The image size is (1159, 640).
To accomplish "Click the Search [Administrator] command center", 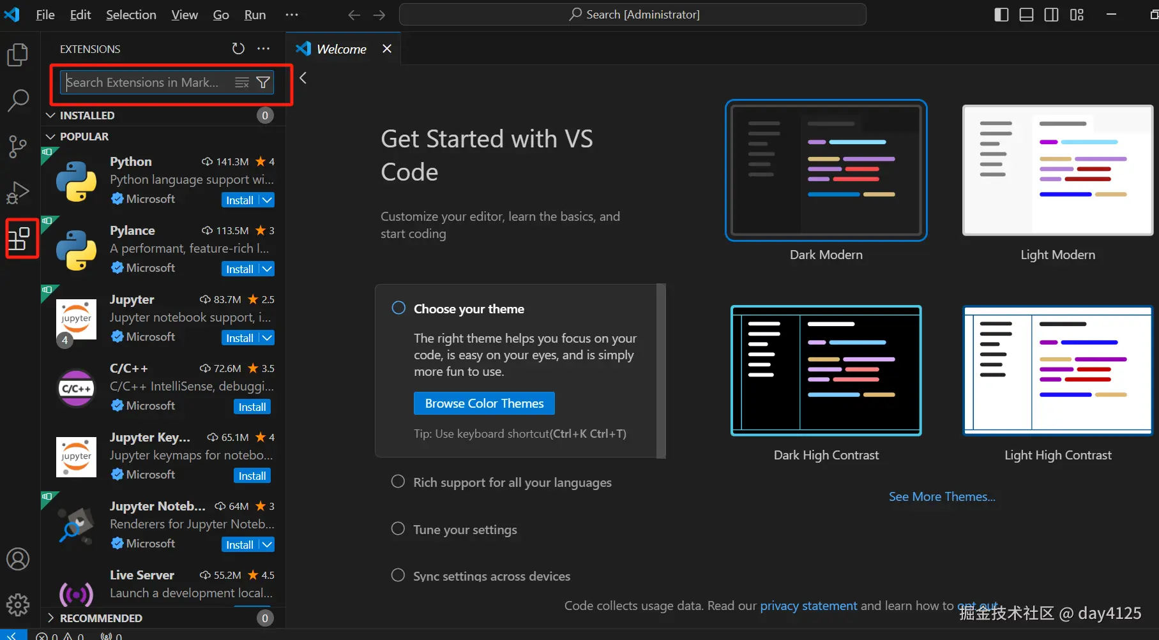I will pos(633,15).
